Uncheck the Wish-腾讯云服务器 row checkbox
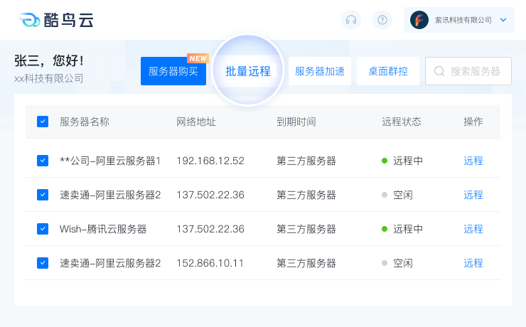 tap(43, 229)
